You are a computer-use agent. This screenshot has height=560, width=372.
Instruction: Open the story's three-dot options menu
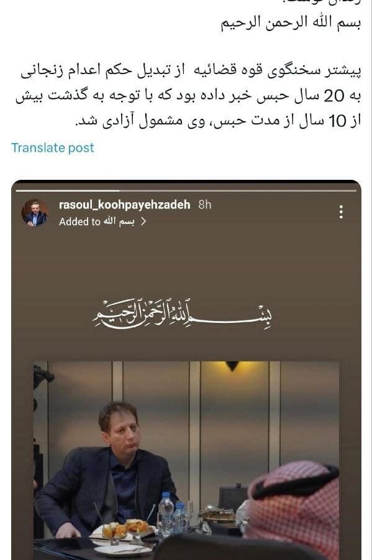[341, 212]
